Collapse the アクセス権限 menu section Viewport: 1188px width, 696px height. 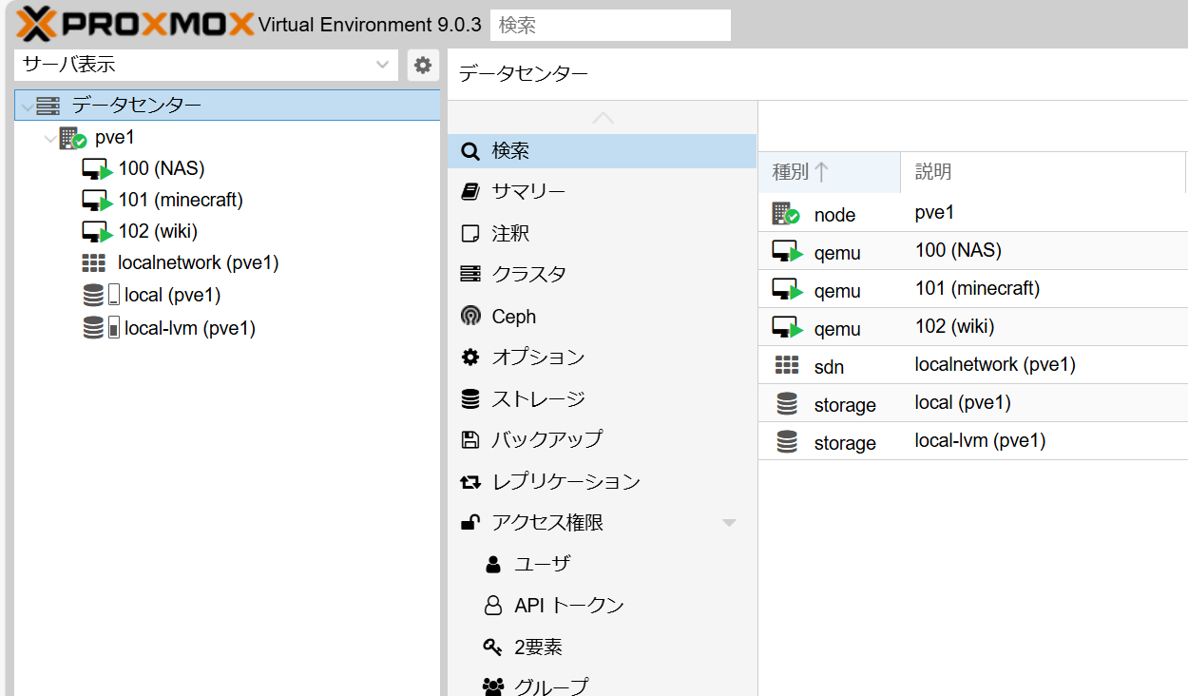(729, 523)
